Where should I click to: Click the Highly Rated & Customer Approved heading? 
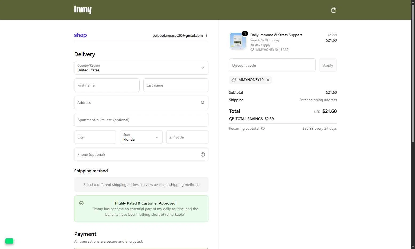click(x=145, y=203)
